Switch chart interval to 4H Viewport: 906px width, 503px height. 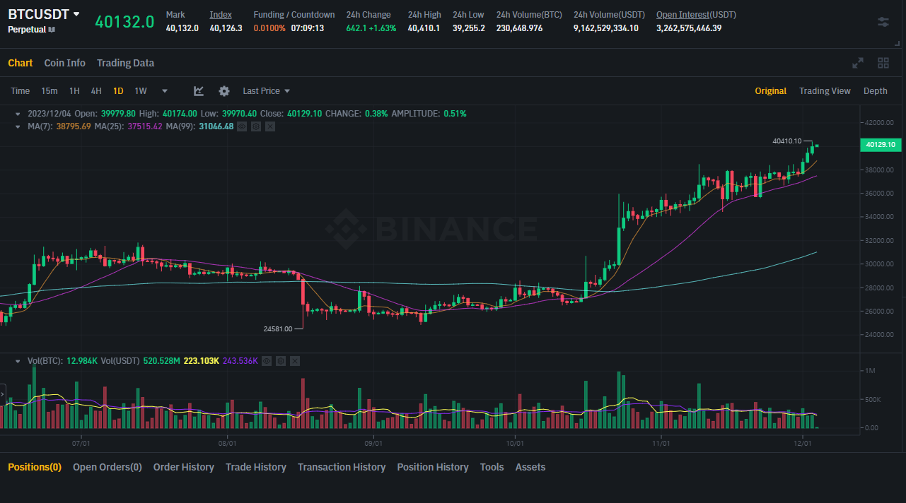(96, 91)
